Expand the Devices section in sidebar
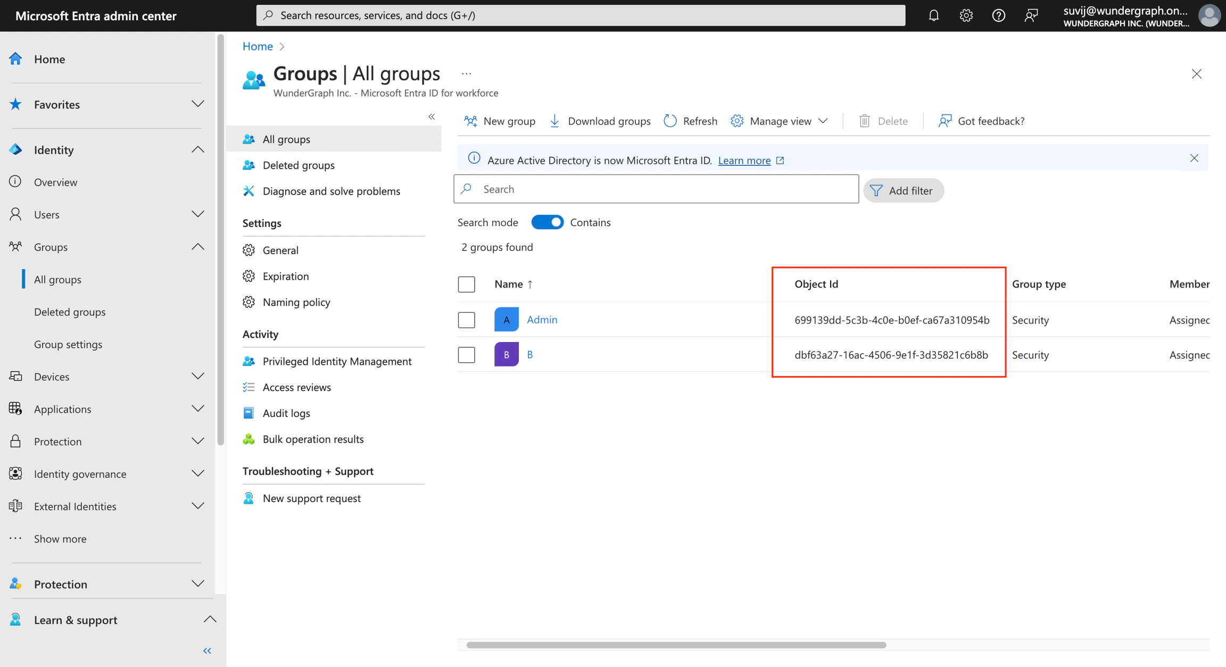The image size is (1226, 667). tap(198, 376)
